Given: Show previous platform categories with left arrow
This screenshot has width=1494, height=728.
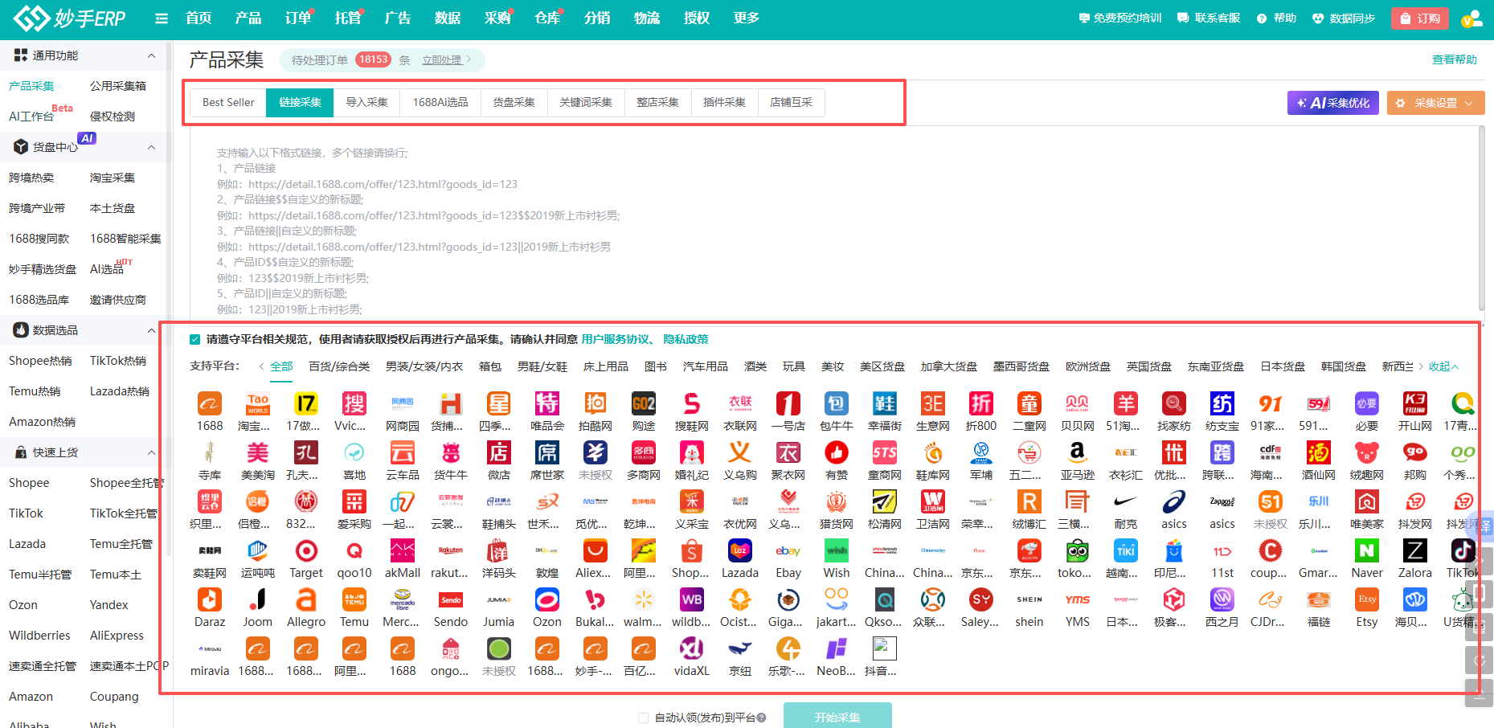Looking at the screenshot, I should click(x=261, y=366).
